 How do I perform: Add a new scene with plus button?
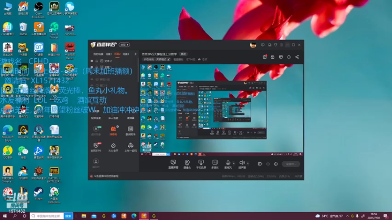coord(136,54)
